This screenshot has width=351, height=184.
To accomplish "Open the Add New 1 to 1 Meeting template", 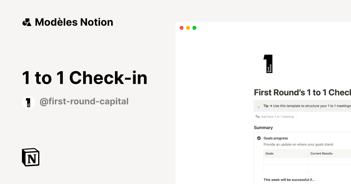I will click(x=275, y=117).
